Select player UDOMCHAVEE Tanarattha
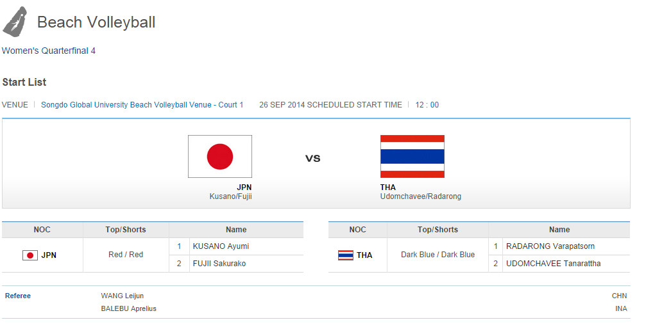This screenshot has width=646, height=327. click(553, 263)
